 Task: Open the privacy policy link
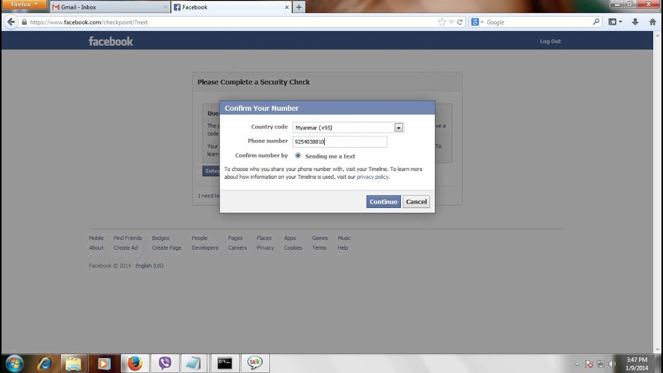pos(373,177)
